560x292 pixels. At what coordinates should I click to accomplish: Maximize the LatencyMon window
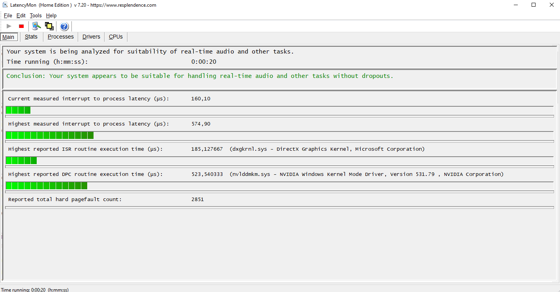click(534, 5)
